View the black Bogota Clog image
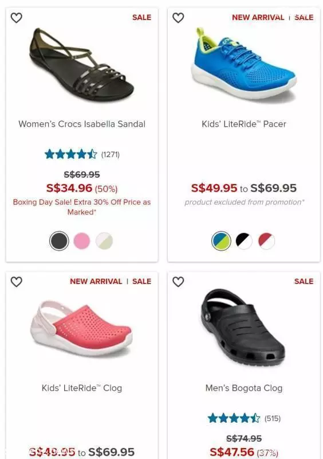Image resolution: width=323 pixels, height=459 pixels. 242,327
